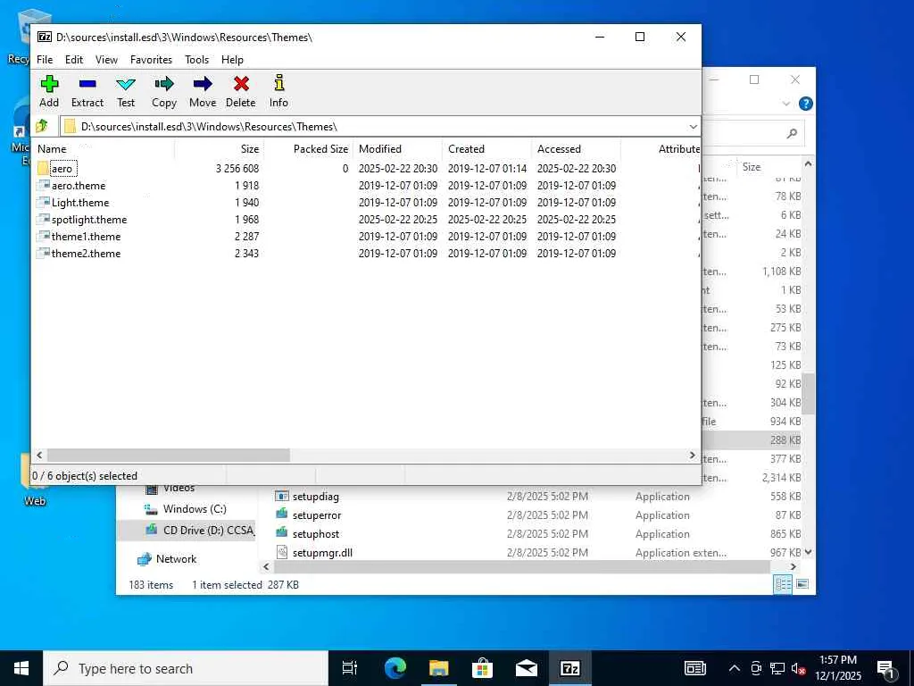Image resolution: width=914 pixels, height=686 pixels.
Task: Click the 7-Zip scroll left arrow
Action: (x=39, y=455)
